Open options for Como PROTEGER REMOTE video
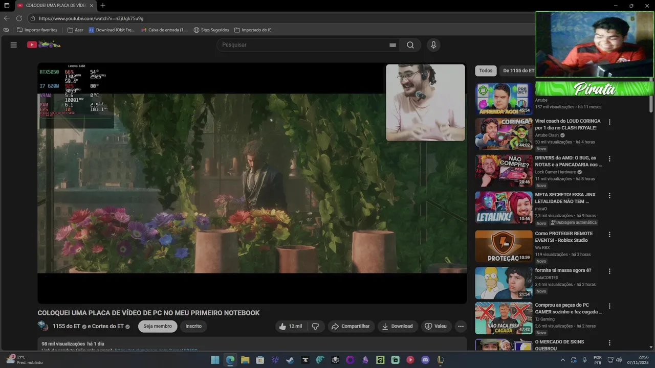The width and height of the screenshot is (655, 368). (x=609, y=235)
